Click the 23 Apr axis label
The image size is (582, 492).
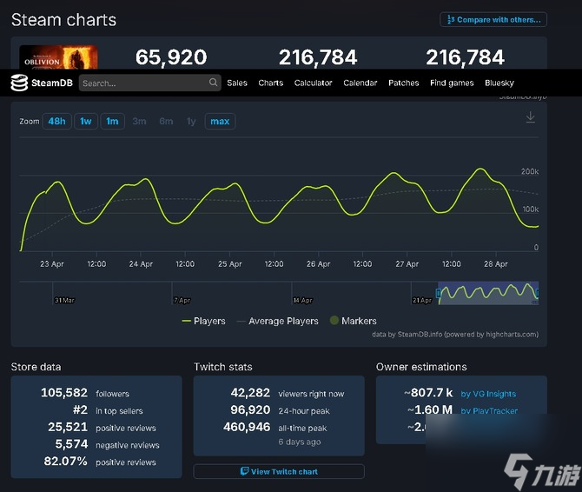pyautogui.click(x=52, y=264)
